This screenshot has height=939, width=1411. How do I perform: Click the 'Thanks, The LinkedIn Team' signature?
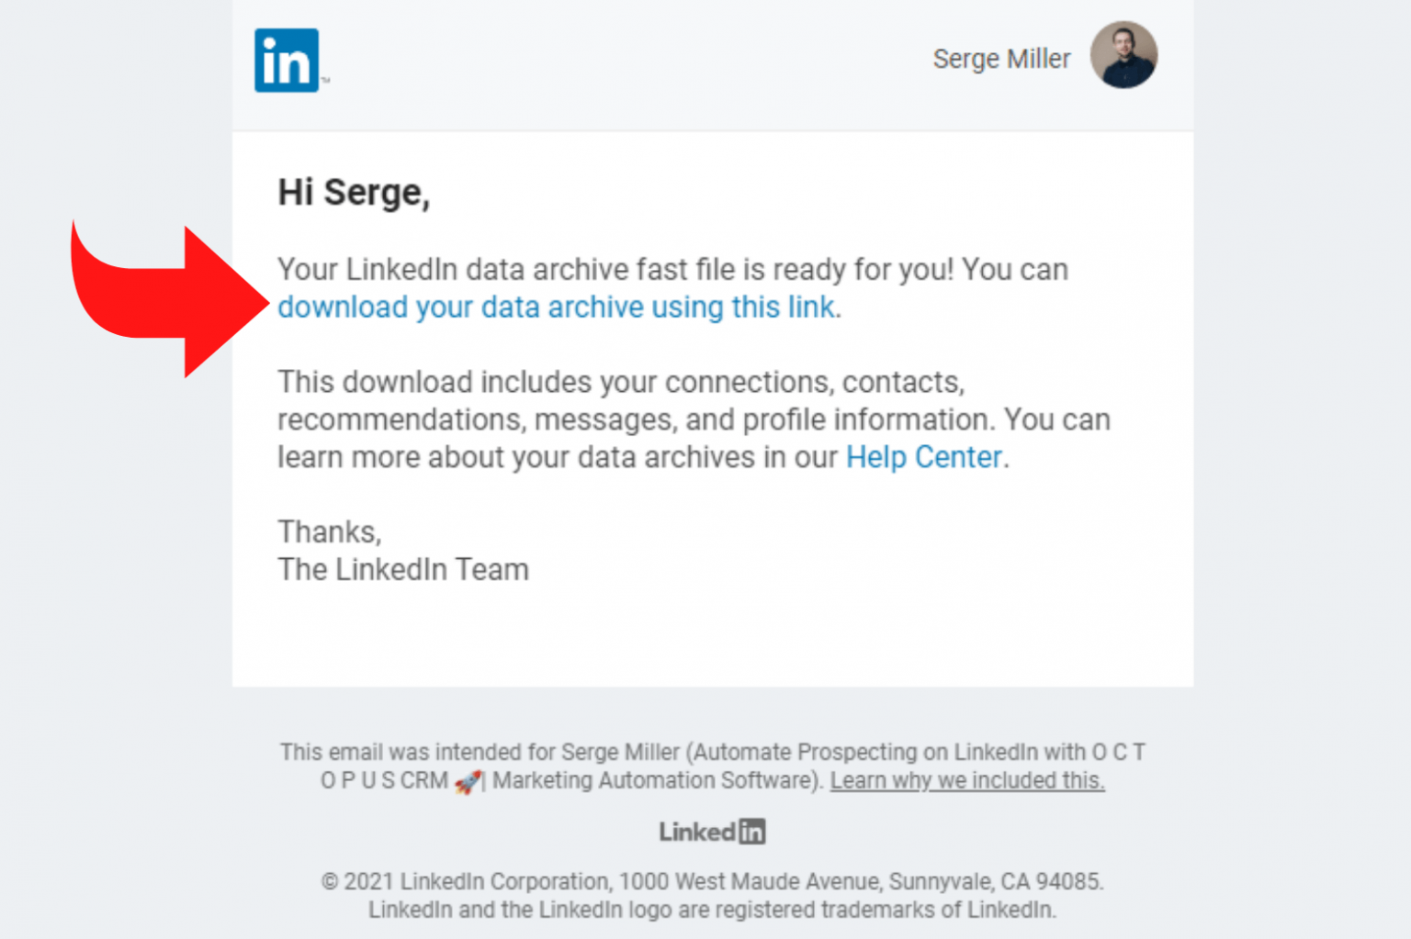pyautogui.click(x=402, y=551)
